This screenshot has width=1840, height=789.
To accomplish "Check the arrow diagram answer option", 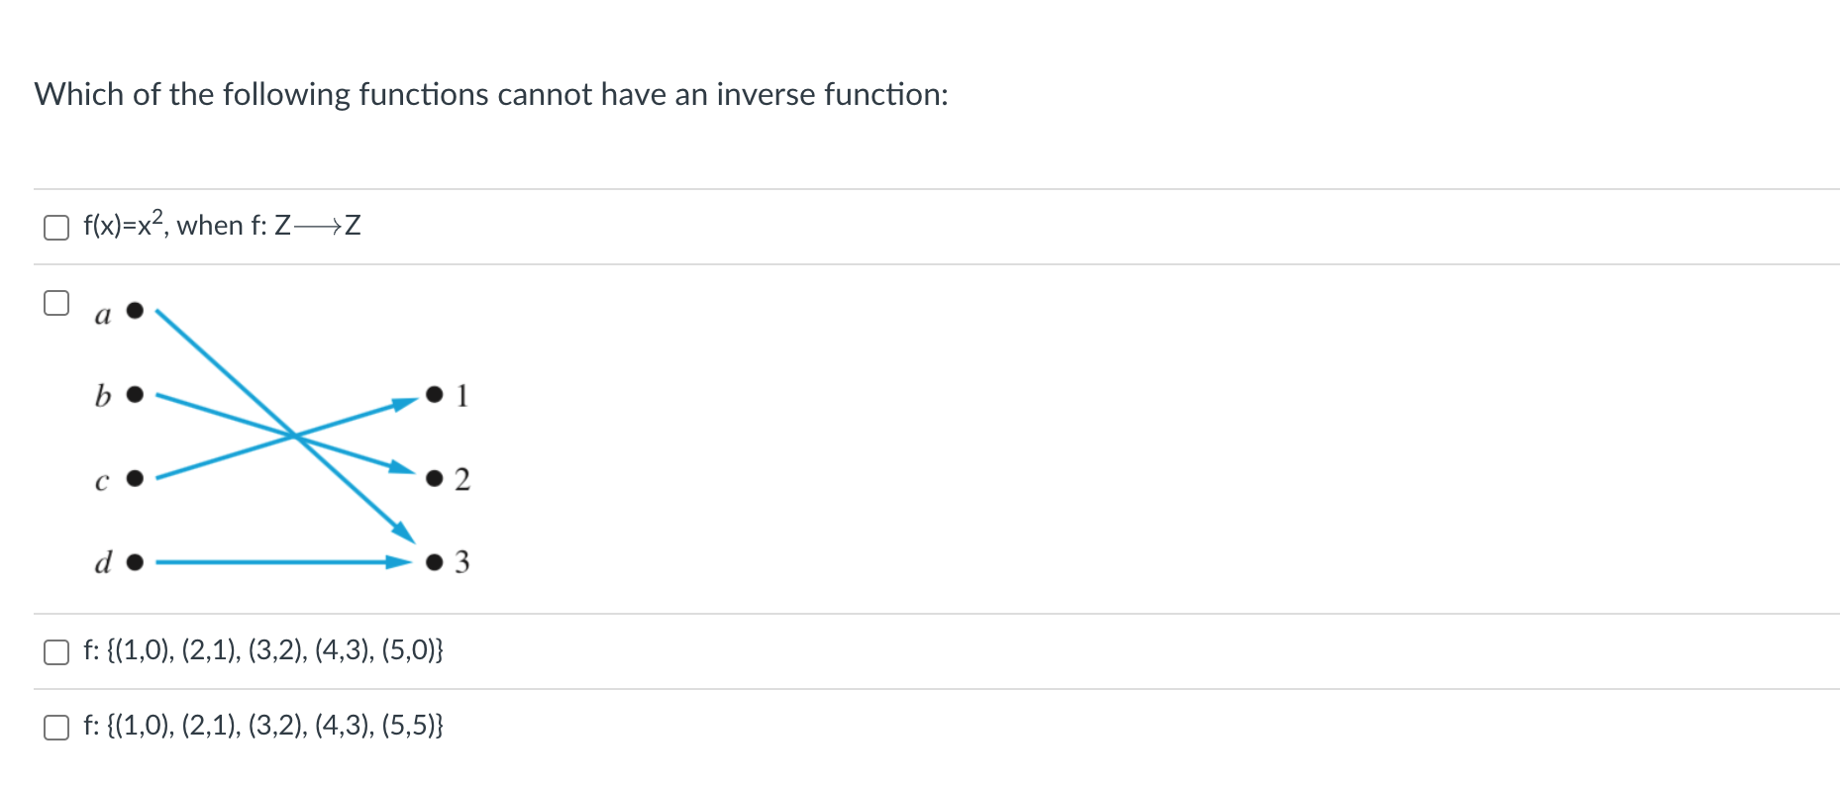I will pos(55,305).
